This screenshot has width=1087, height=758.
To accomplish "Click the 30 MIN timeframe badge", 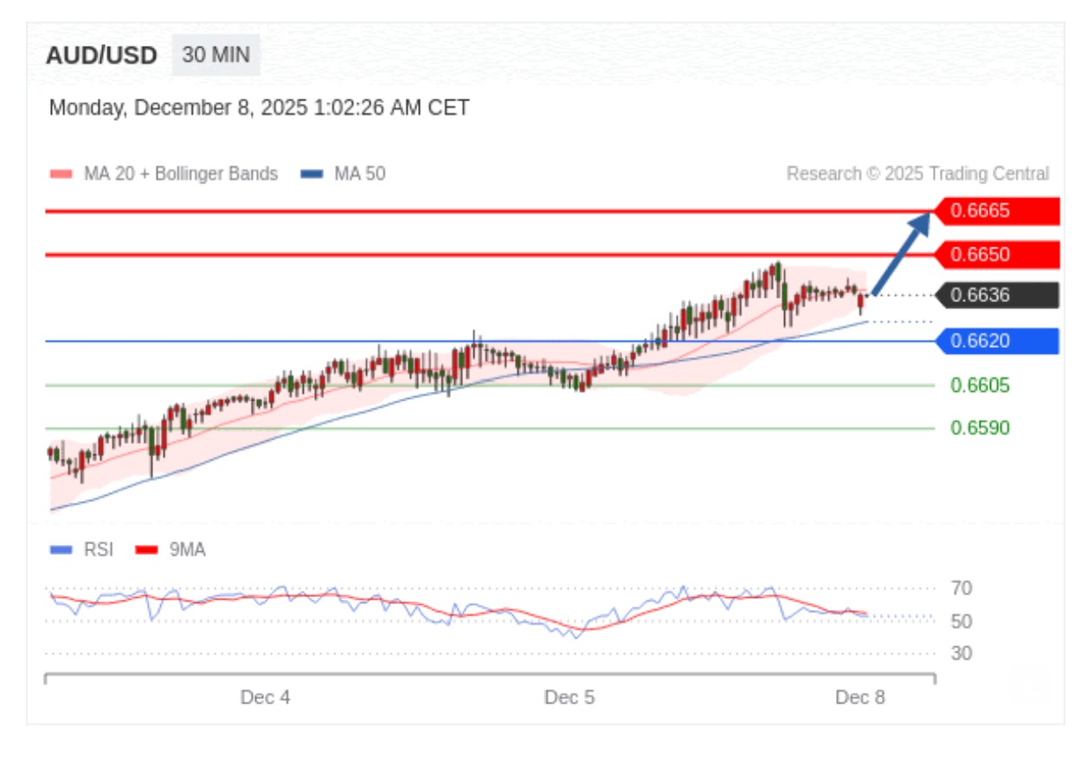I will 215,55.
